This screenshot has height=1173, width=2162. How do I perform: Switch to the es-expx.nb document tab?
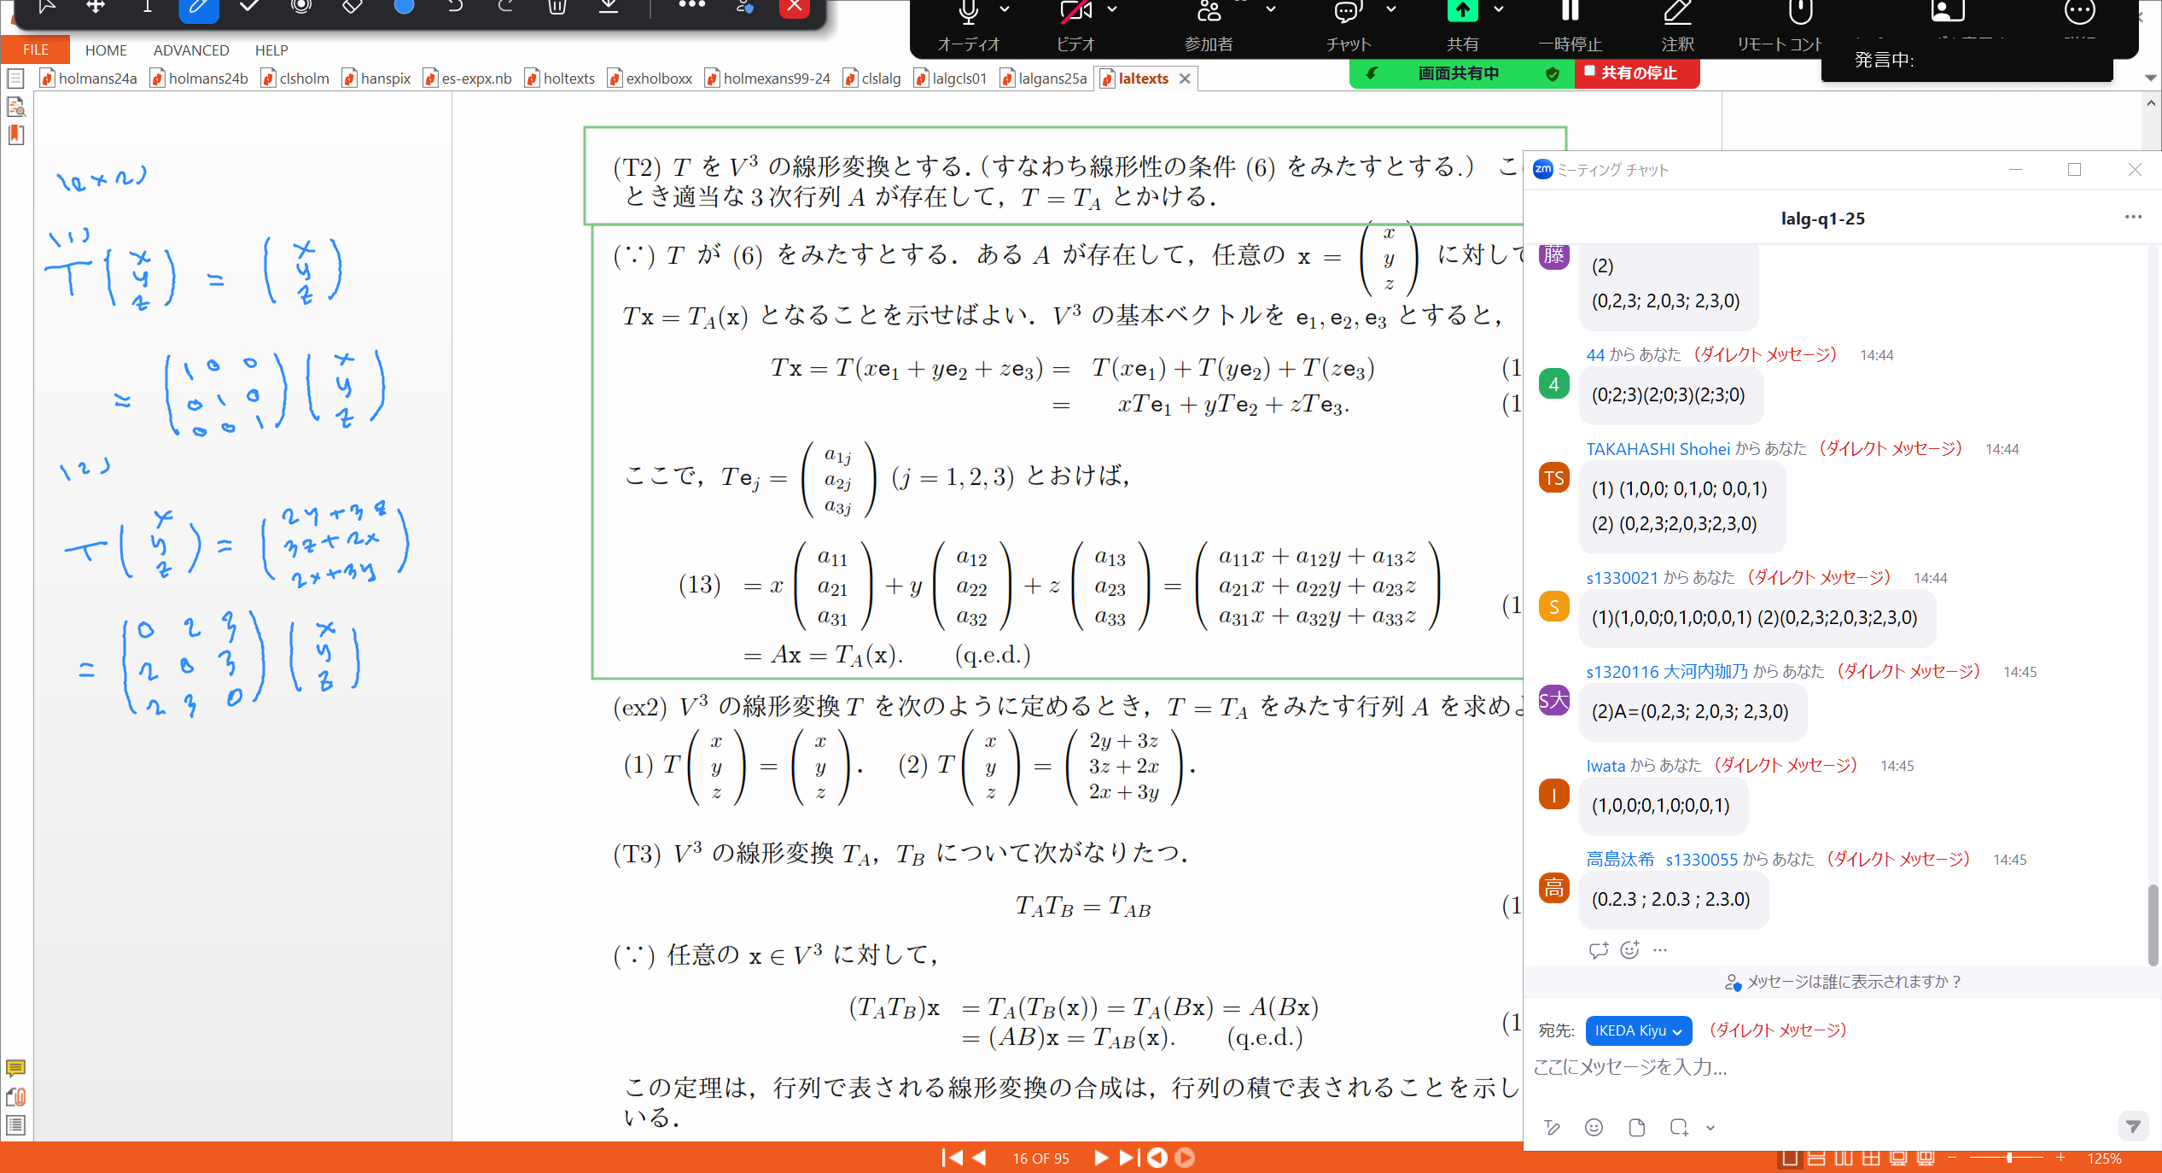[x=468, y=79]
